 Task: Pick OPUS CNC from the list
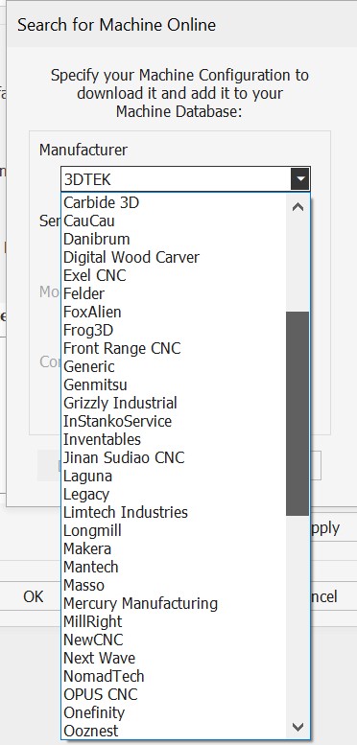pyautogui.click(x=175, y=694)
